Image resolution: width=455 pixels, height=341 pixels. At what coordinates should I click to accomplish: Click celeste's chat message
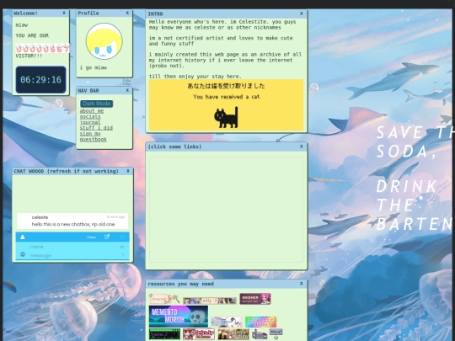pos(72,221)
